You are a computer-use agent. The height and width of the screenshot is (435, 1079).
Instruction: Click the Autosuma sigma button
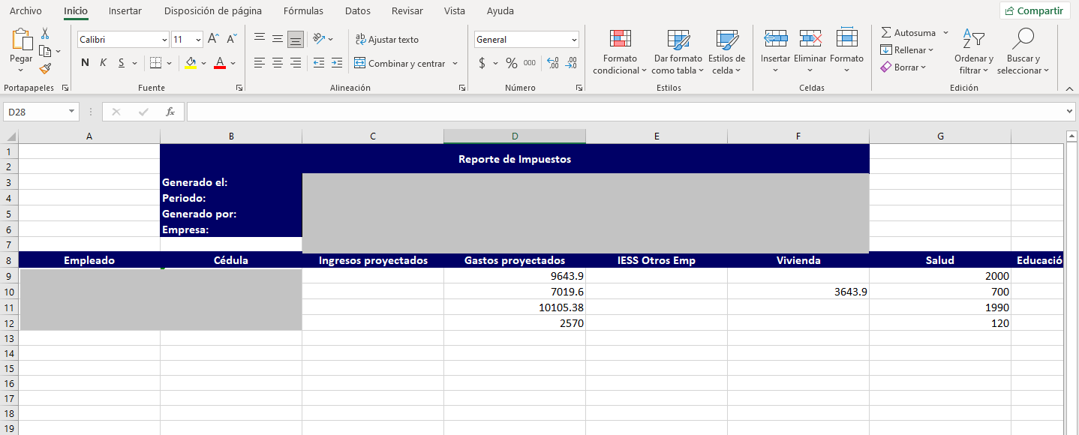pos(908,33)
